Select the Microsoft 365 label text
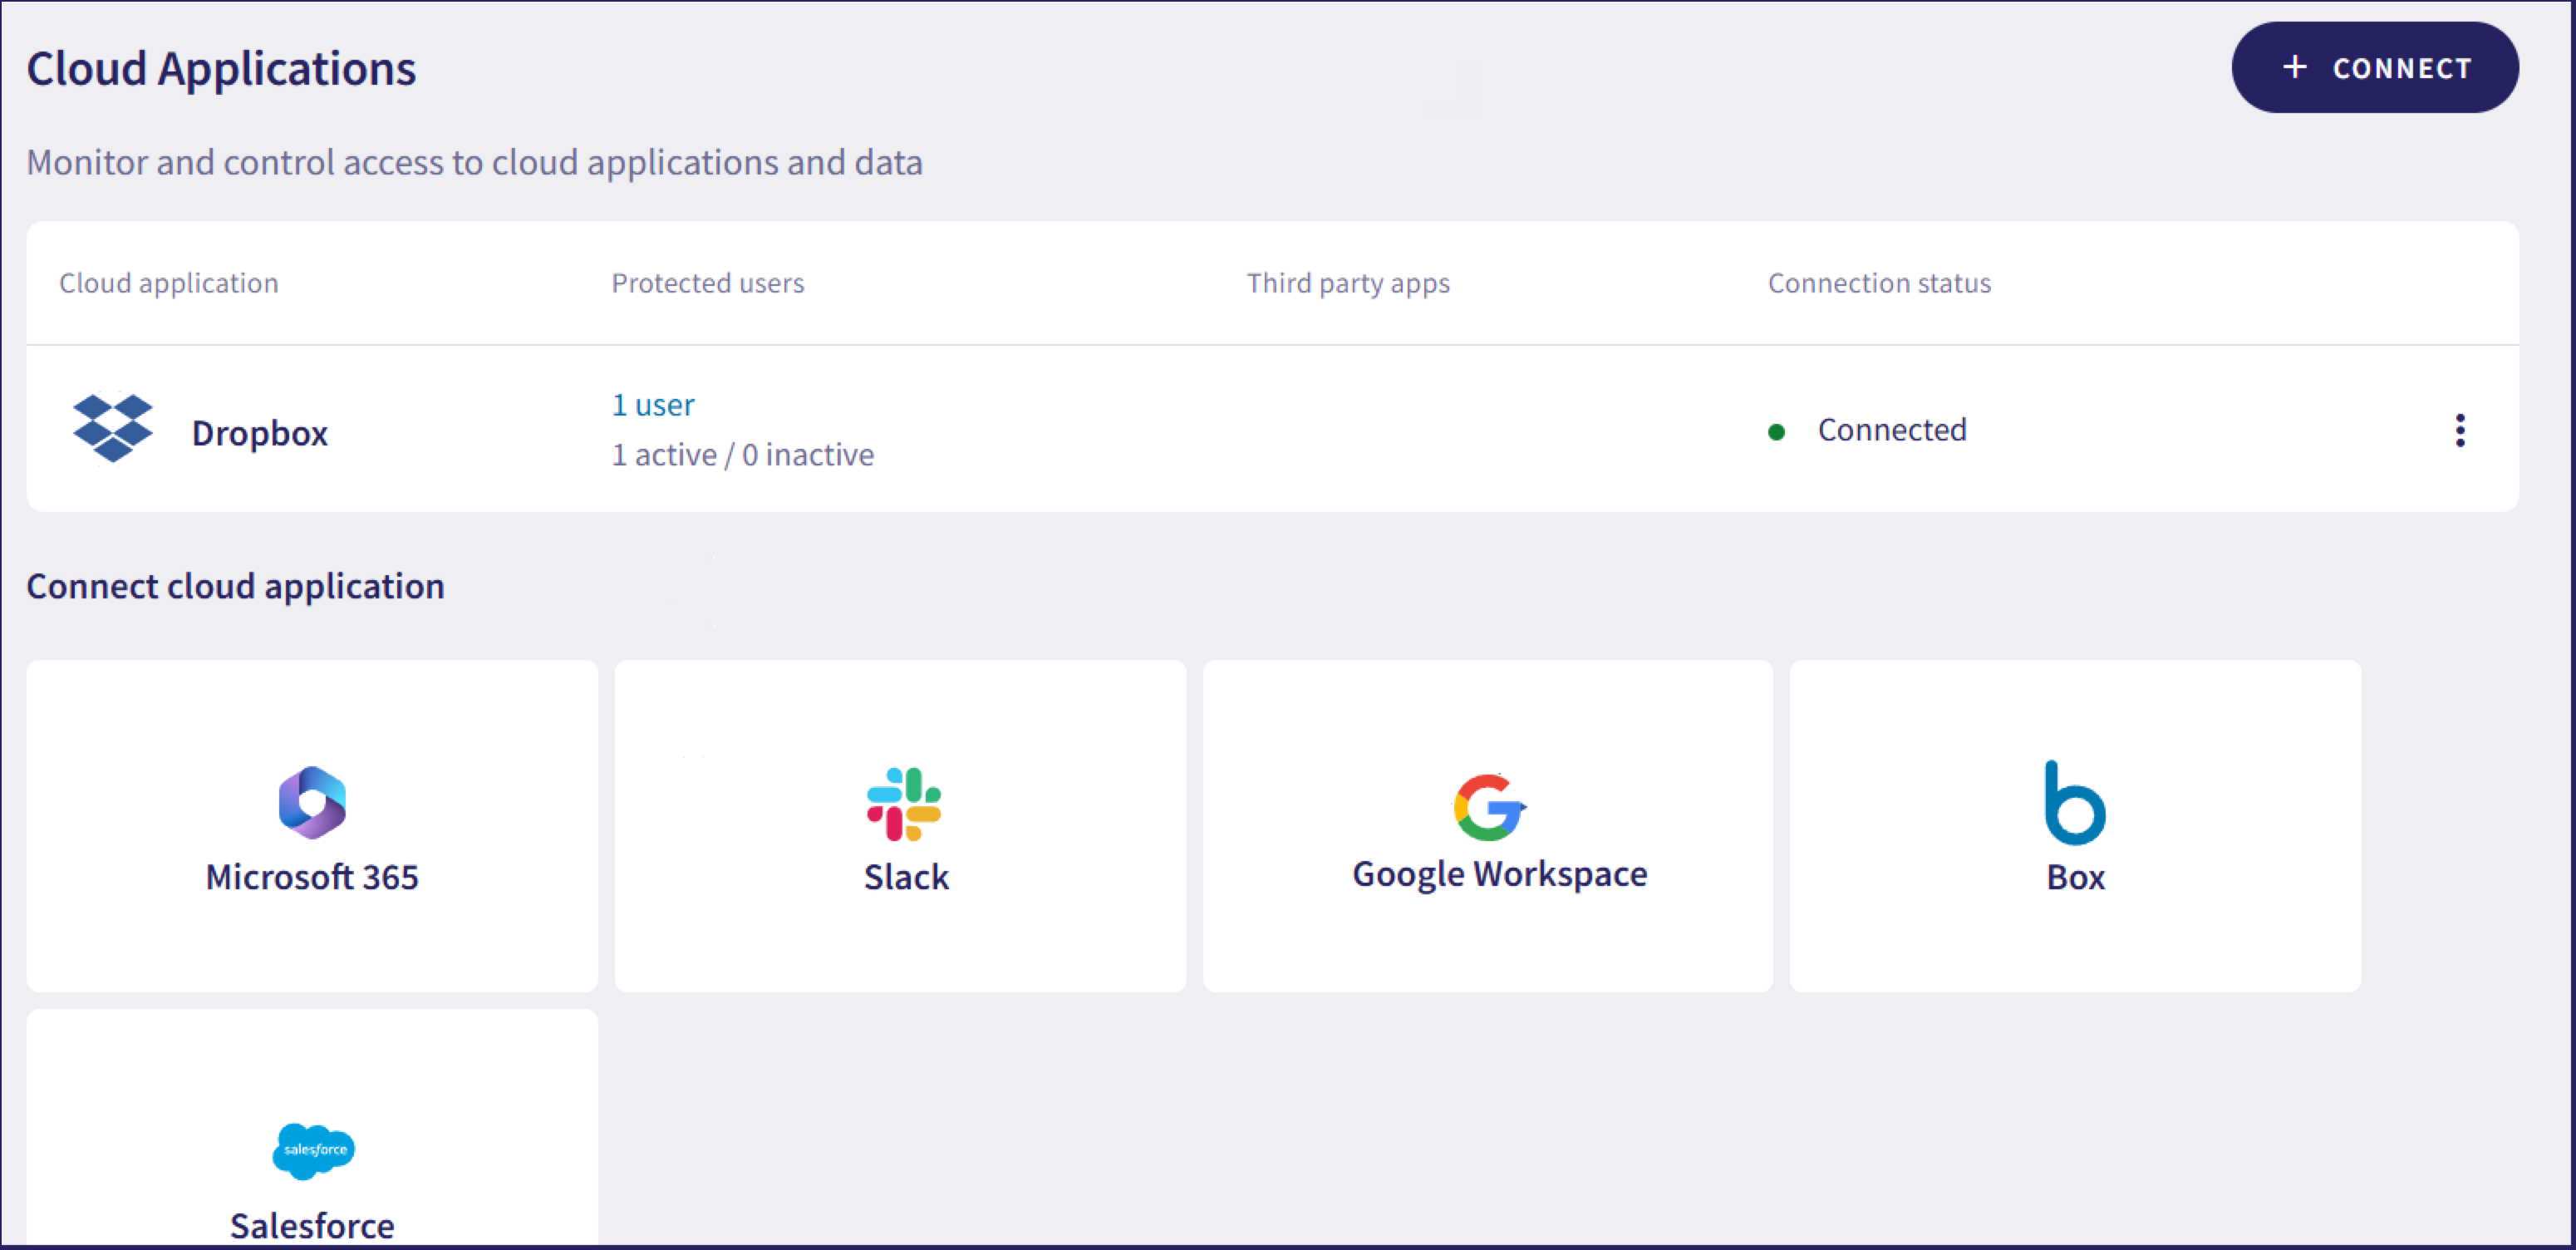2576x1250 pixels. pyautogui.click(x=312, y=877)
